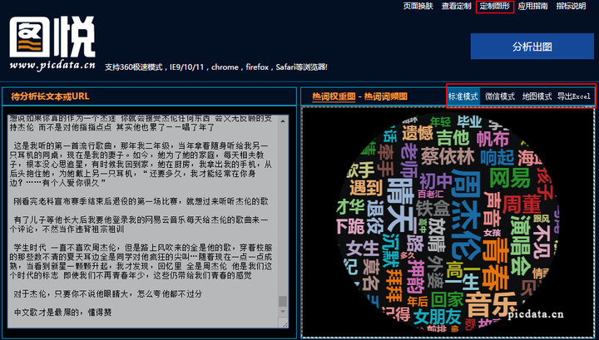
Task: Click the word 晴天 in word cloud
Action: 400,206
